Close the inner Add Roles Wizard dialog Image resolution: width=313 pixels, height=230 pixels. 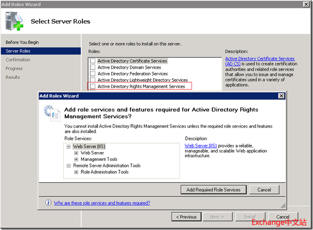pyautogui.click(x=281, y=96)
